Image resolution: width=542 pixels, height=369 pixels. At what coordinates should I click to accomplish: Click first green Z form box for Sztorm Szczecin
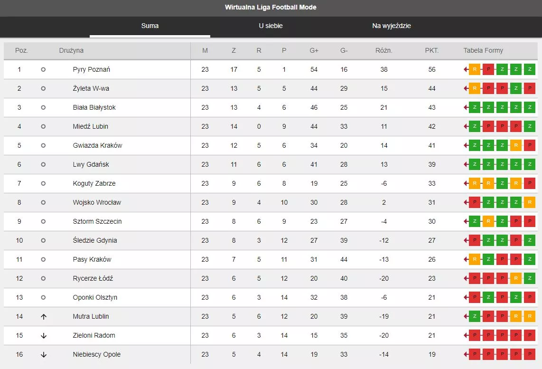[x=475, y=221]
